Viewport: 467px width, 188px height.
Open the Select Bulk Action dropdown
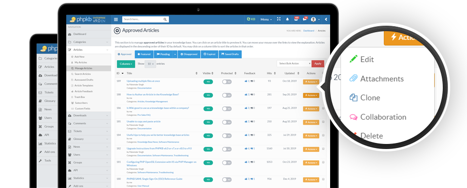coord(294,63)
